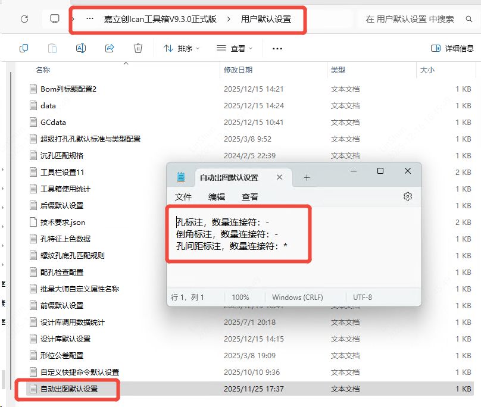The width and height of the screenshot is (481, 407).
Task: Click the copy icon in Explorer toolbar
Action: pos(24,48)
